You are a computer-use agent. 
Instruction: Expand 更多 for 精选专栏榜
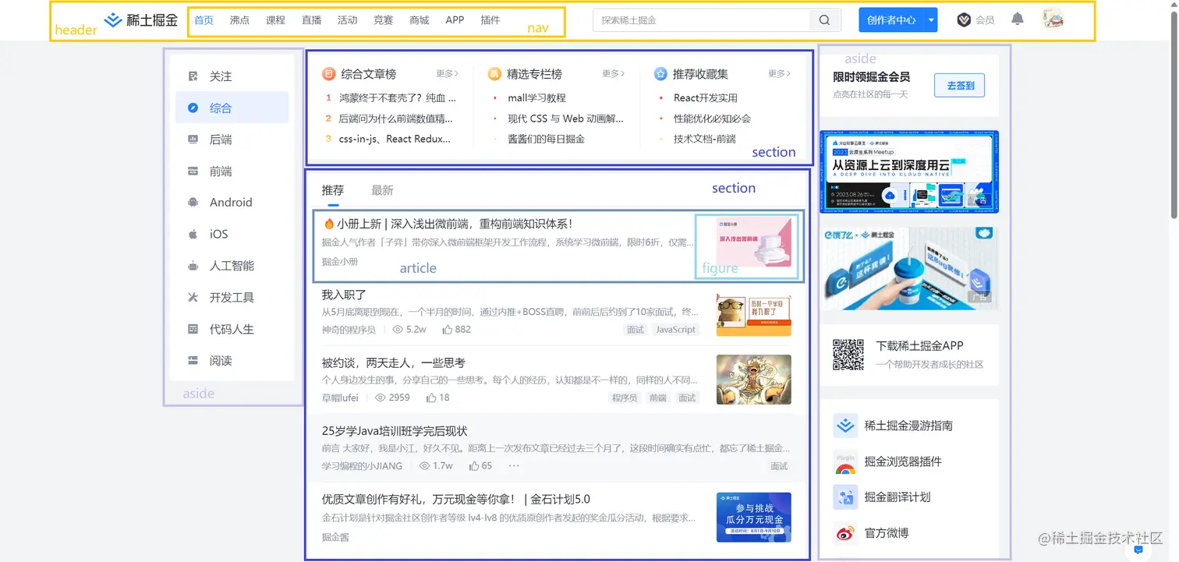click(614, 73)
